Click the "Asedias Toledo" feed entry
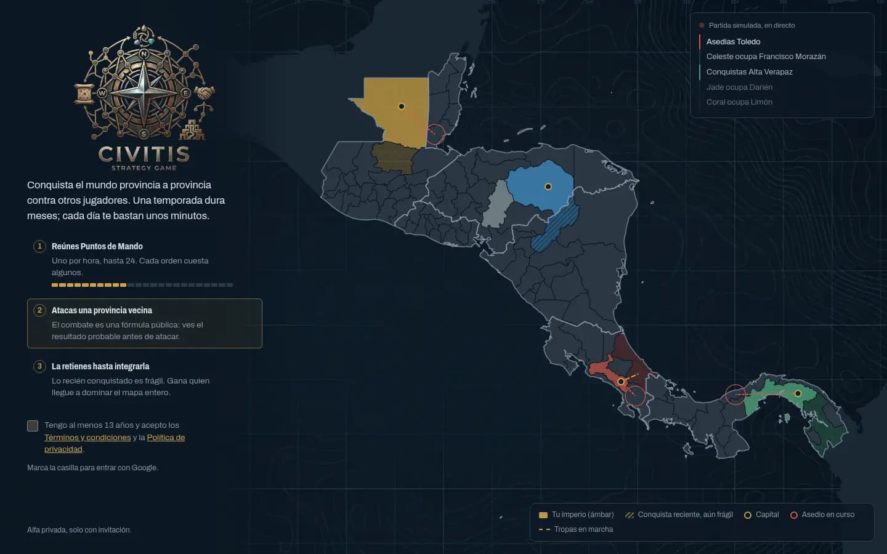 pyautogui.click(x=733, y=42)
